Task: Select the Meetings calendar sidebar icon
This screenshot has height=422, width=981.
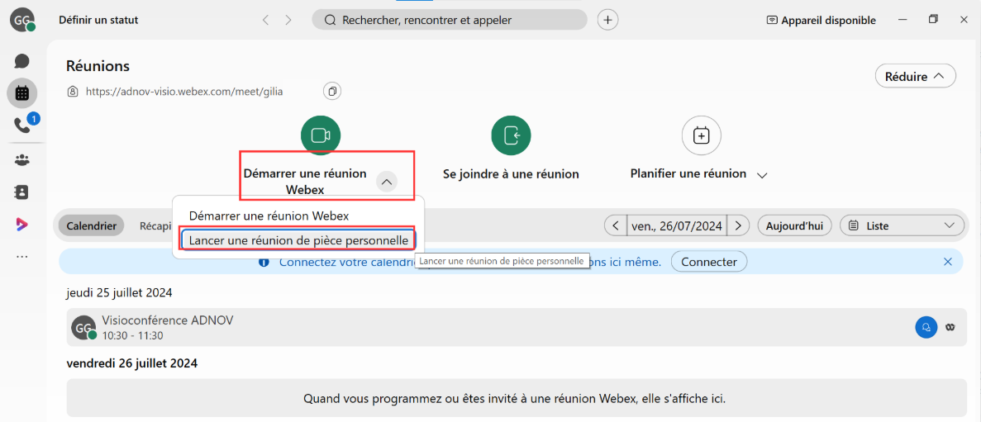Action: 21,93
